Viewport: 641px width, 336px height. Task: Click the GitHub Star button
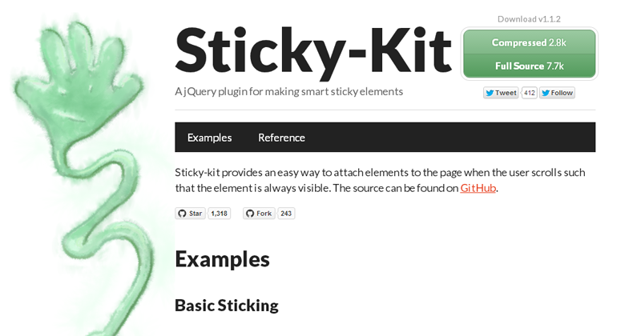[190, 214]
